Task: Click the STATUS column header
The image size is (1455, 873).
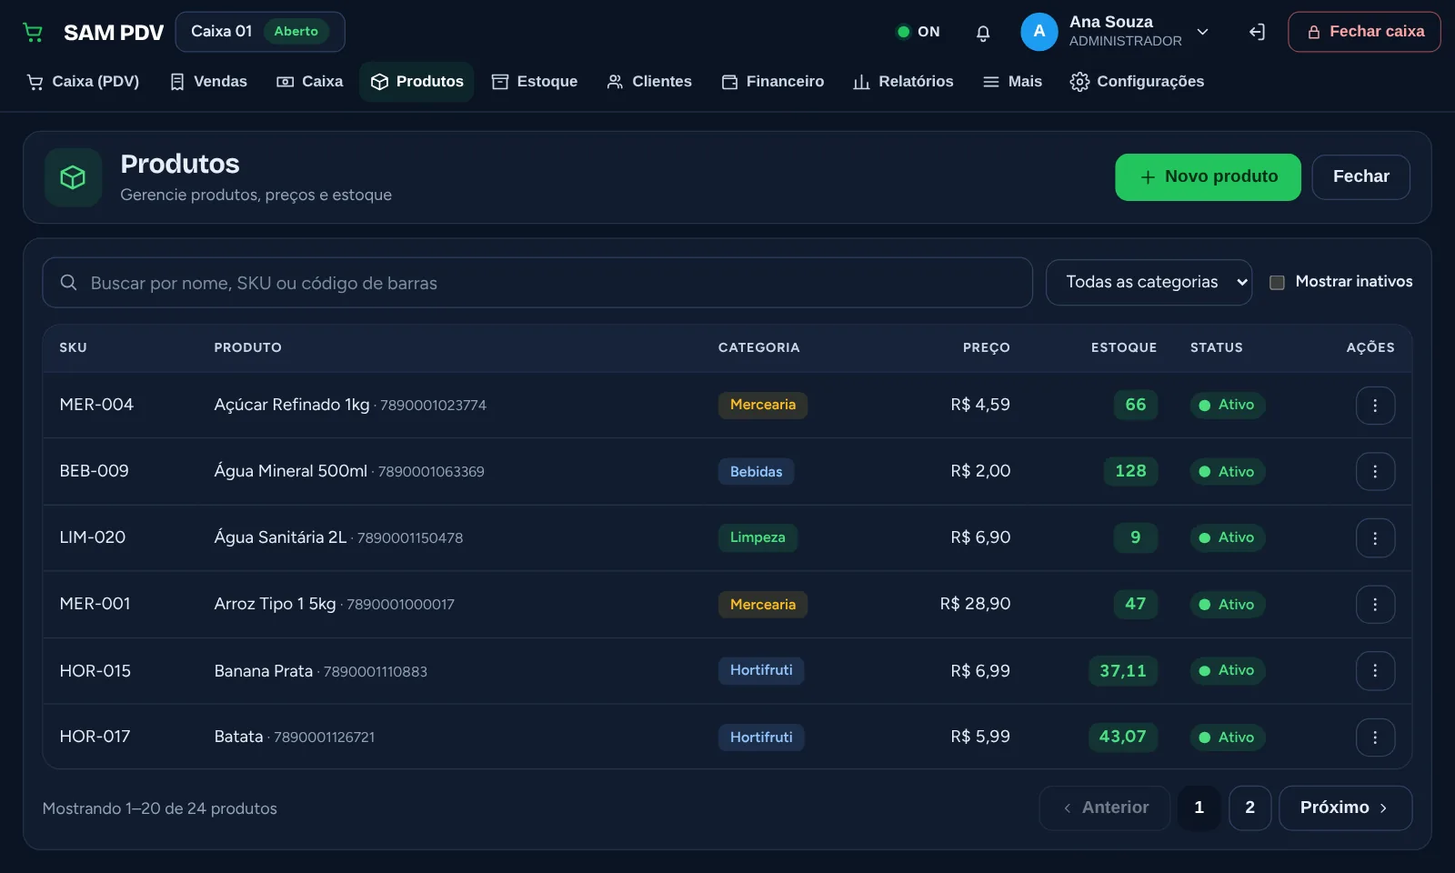Action: (x=1216, y=348)
